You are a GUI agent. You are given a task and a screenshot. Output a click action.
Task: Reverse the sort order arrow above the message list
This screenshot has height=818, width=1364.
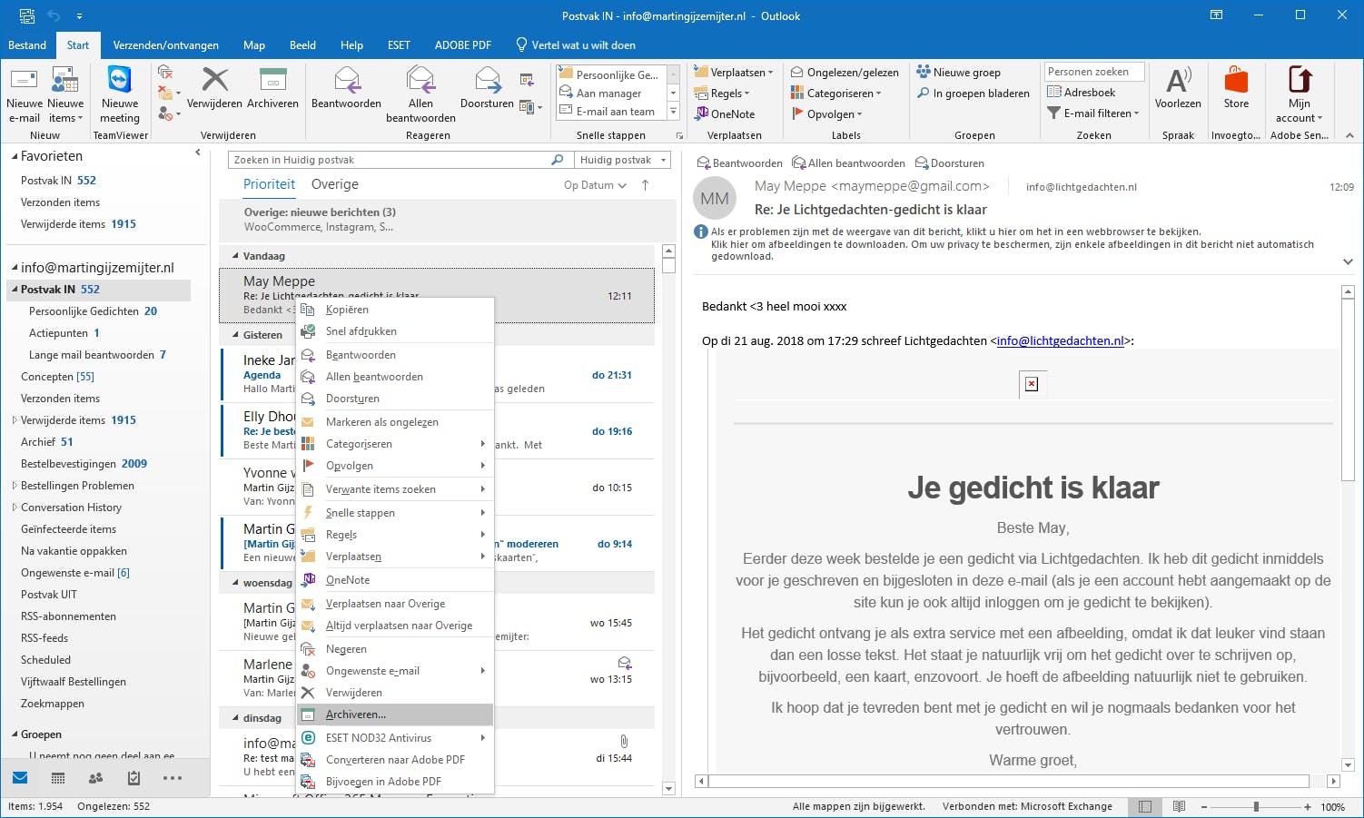point(645,184)
